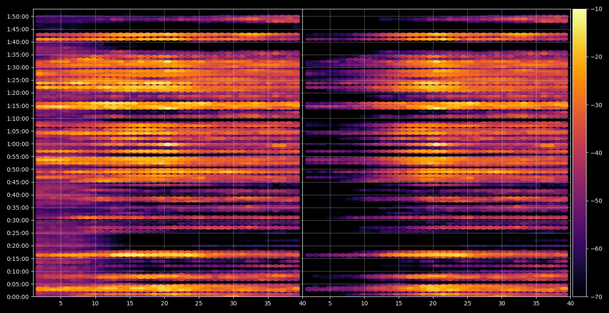Select the 1:25:00 tick label
Image resolution: width=609 pixels, height=313 pixels.
coord(18,80)
